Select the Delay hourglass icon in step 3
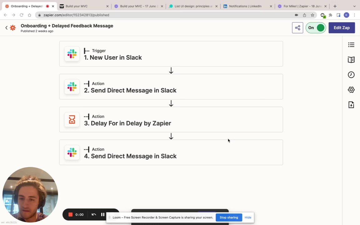 pos(72,119)
